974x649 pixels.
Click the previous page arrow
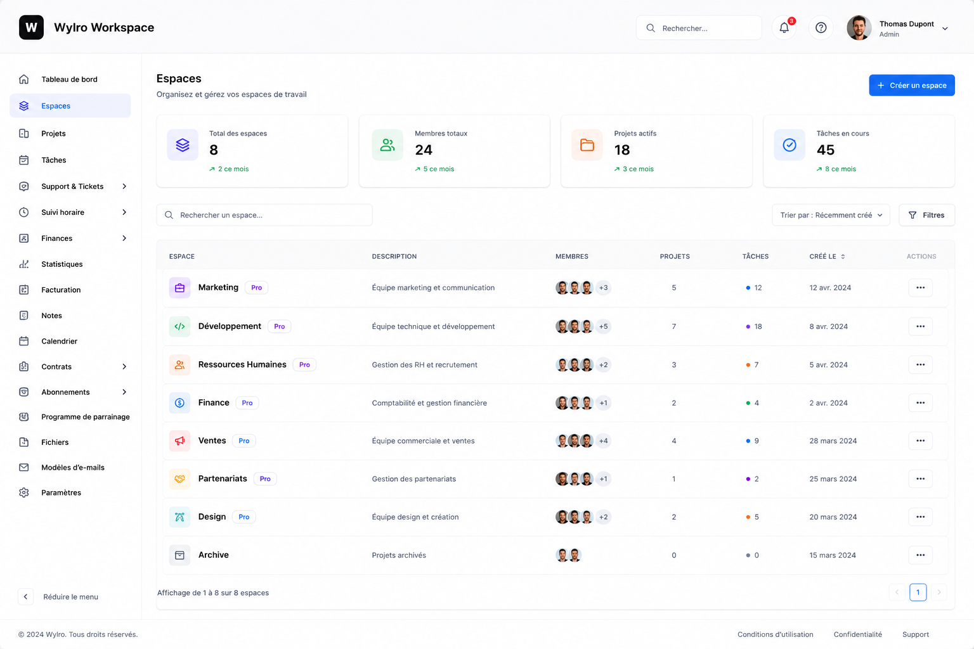pyautogui.click(x=897, y=593)
